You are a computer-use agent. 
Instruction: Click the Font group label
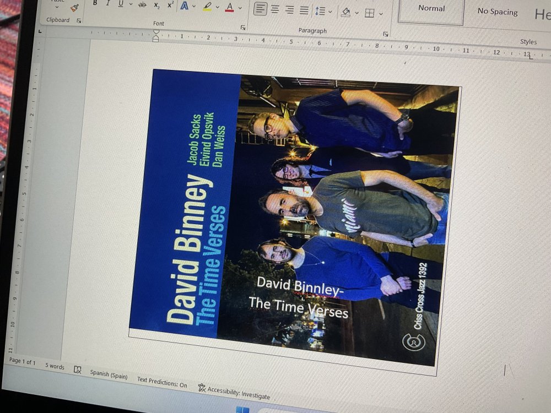tap(159, 24)
